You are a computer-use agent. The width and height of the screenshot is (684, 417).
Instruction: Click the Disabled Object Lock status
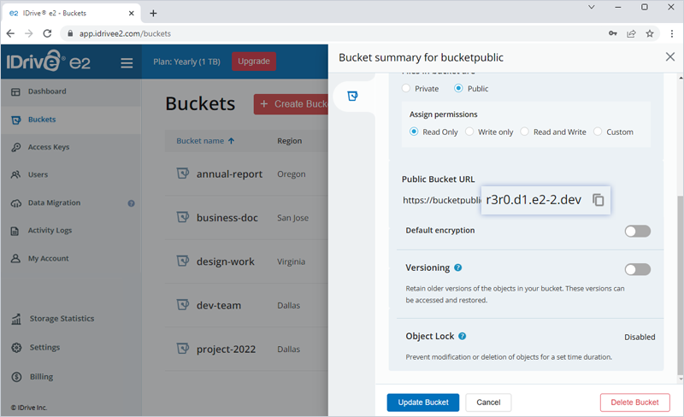(x=640, y=337)
